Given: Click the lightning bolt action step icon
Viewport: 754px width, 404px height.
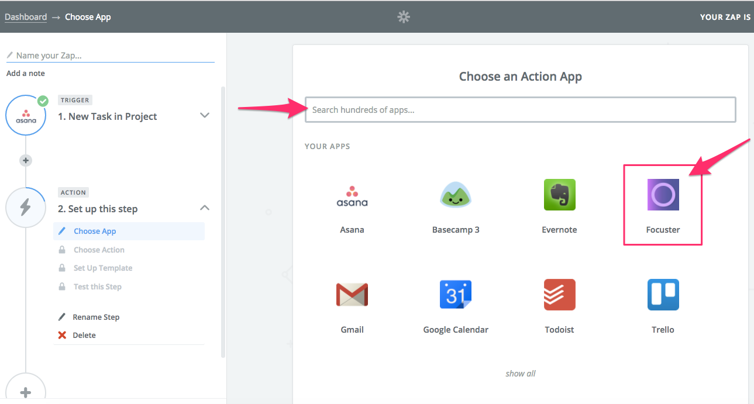Looking at the screenshot, I should point(26,208).
